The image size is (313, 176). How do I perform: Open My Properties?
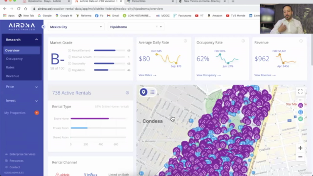pyautogui.click(x=15, y=113)
